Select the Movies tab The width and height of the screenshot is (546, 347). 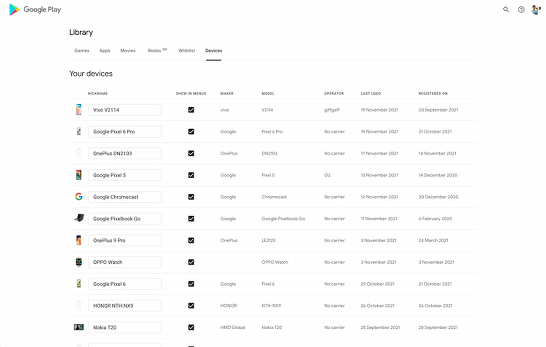[x=128, y=51]
